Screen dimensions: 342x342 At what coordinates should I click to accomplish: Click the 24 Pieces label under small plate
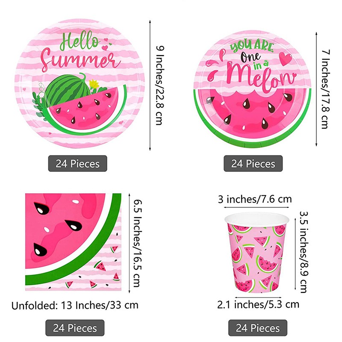253,164
